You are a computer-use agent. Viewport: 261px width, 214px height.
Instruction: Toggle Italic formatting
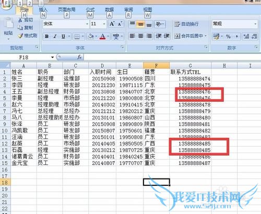[55, 37]
